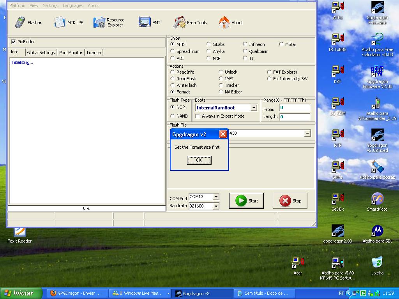399x299 pixels.
Task: Close the Gpgdragon v2 message dialog
Action: tap(223, 134)
